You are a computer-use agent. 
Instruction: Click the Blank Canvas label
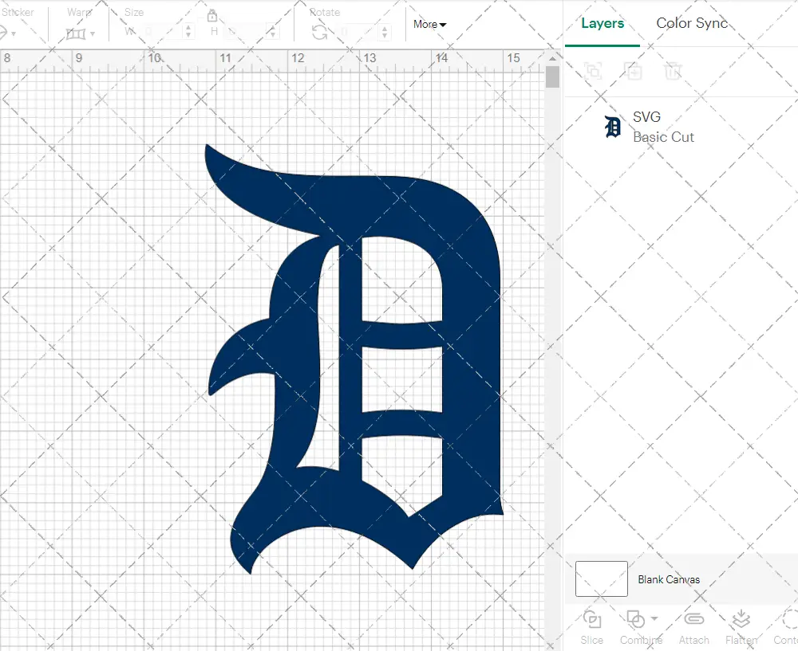(x=669, y=579)
